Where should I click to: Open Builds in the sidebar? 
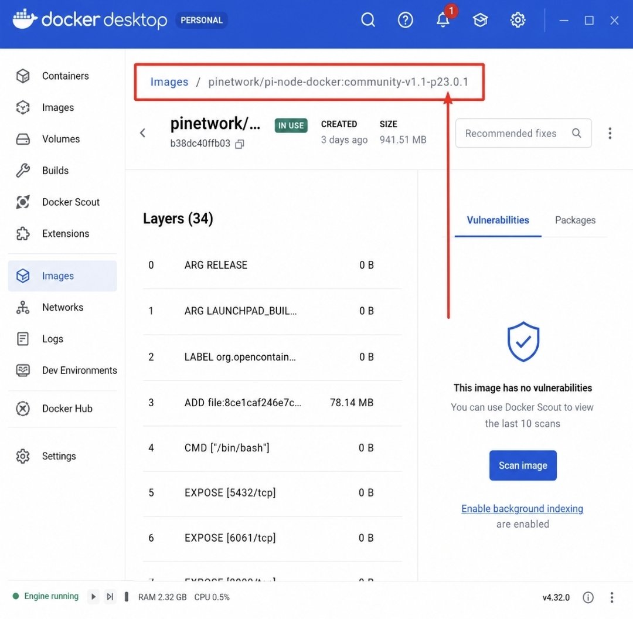pyautogui.click(x=63, y=171)
